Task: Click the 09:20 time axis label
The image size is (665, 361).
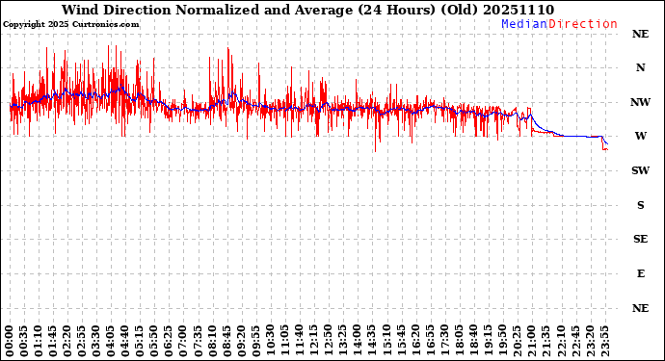Action: tap(241, 341)
